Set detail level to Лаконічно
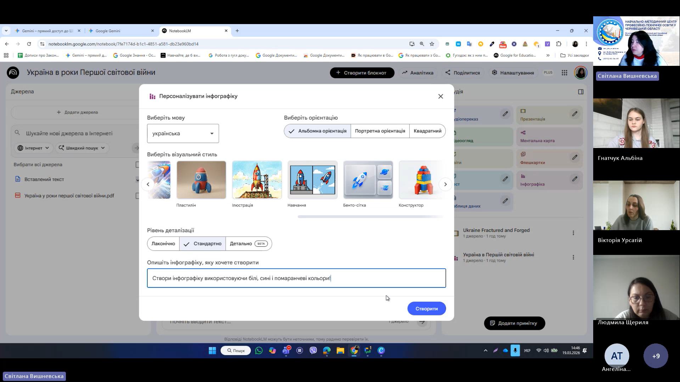The height and width of the screenshot is (382, 680). (163, 244)
